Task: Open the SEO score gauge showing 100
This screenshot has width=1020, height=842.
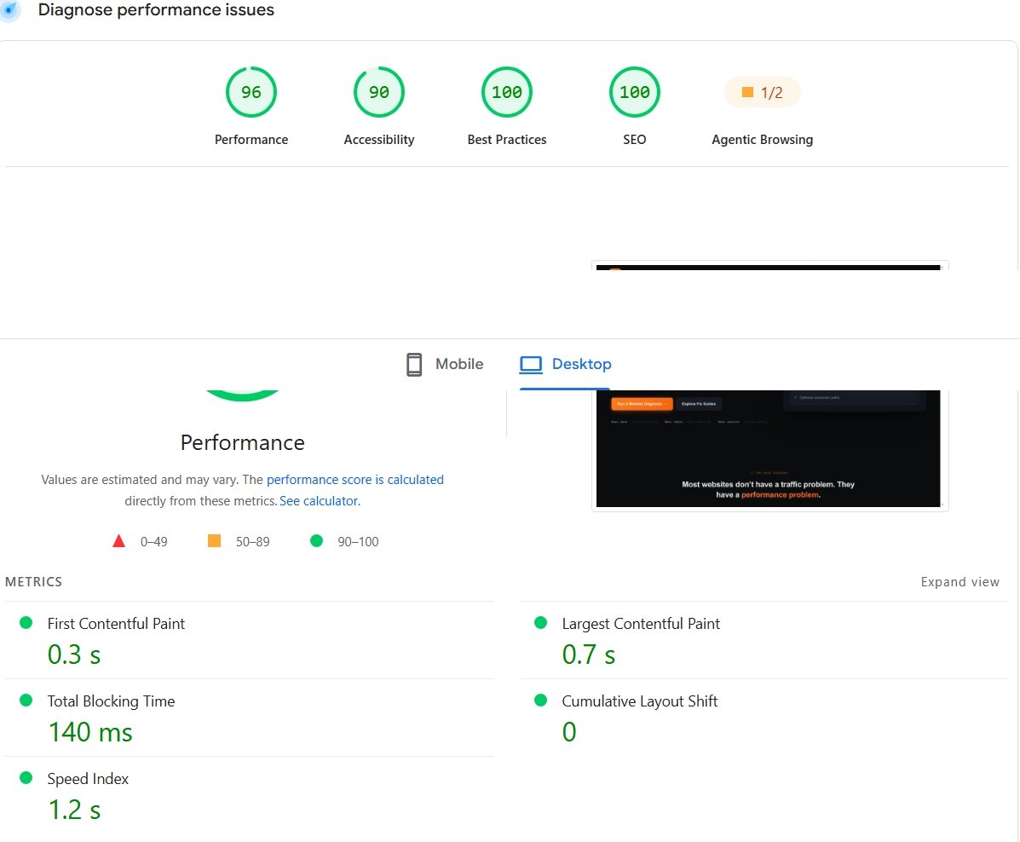Action: (634, 92)
